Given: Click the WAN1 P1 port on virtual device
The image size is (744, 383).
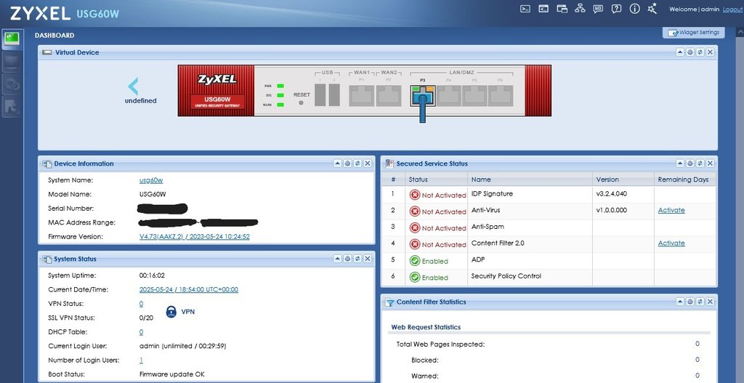Looking at the screenshot, I should (x=362, y=96).
